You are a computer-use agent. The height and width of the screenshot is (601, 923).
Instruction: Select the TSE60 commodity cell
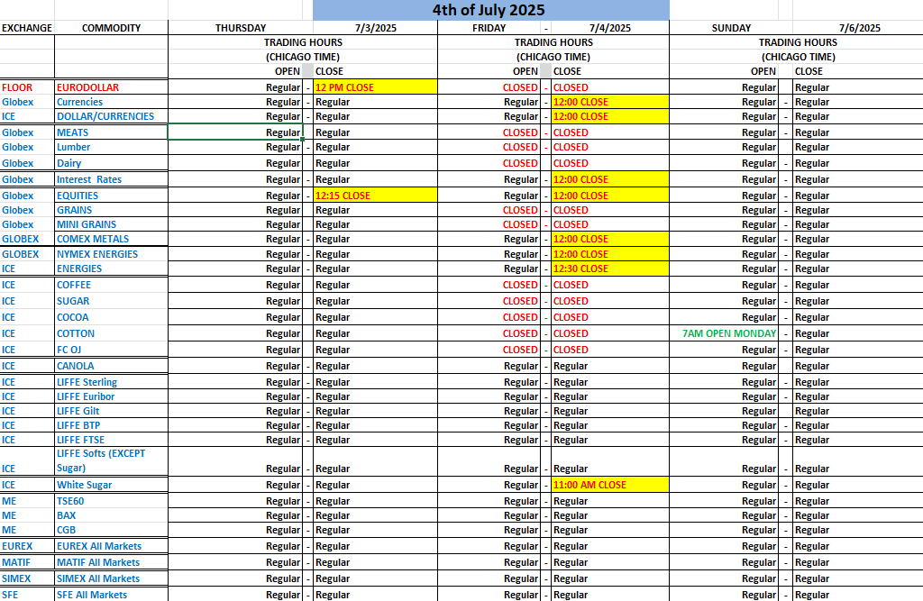[111, 501]
